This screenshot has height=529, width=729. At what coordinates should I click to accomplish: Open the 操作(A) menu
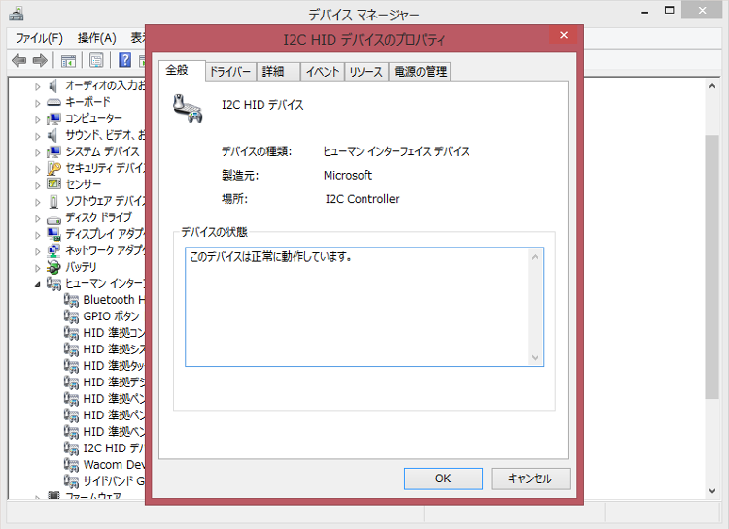[96, 38]
